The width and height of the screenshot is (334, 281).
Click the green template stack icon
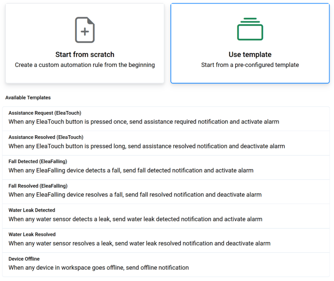pyautogui.click(x=250, y=29)
